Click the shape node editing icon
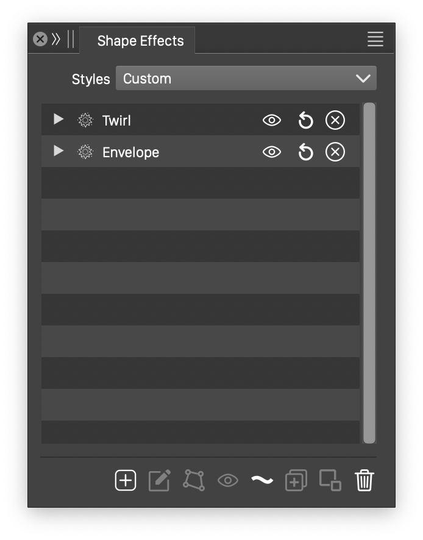Screen dimensions: 423x540 click(x=194, y=480)
